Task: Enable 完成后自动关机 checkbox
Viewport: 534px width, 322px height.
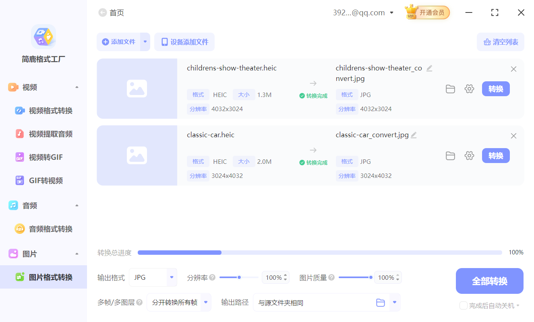Action: pyautogui.click(x=463, y=305)
